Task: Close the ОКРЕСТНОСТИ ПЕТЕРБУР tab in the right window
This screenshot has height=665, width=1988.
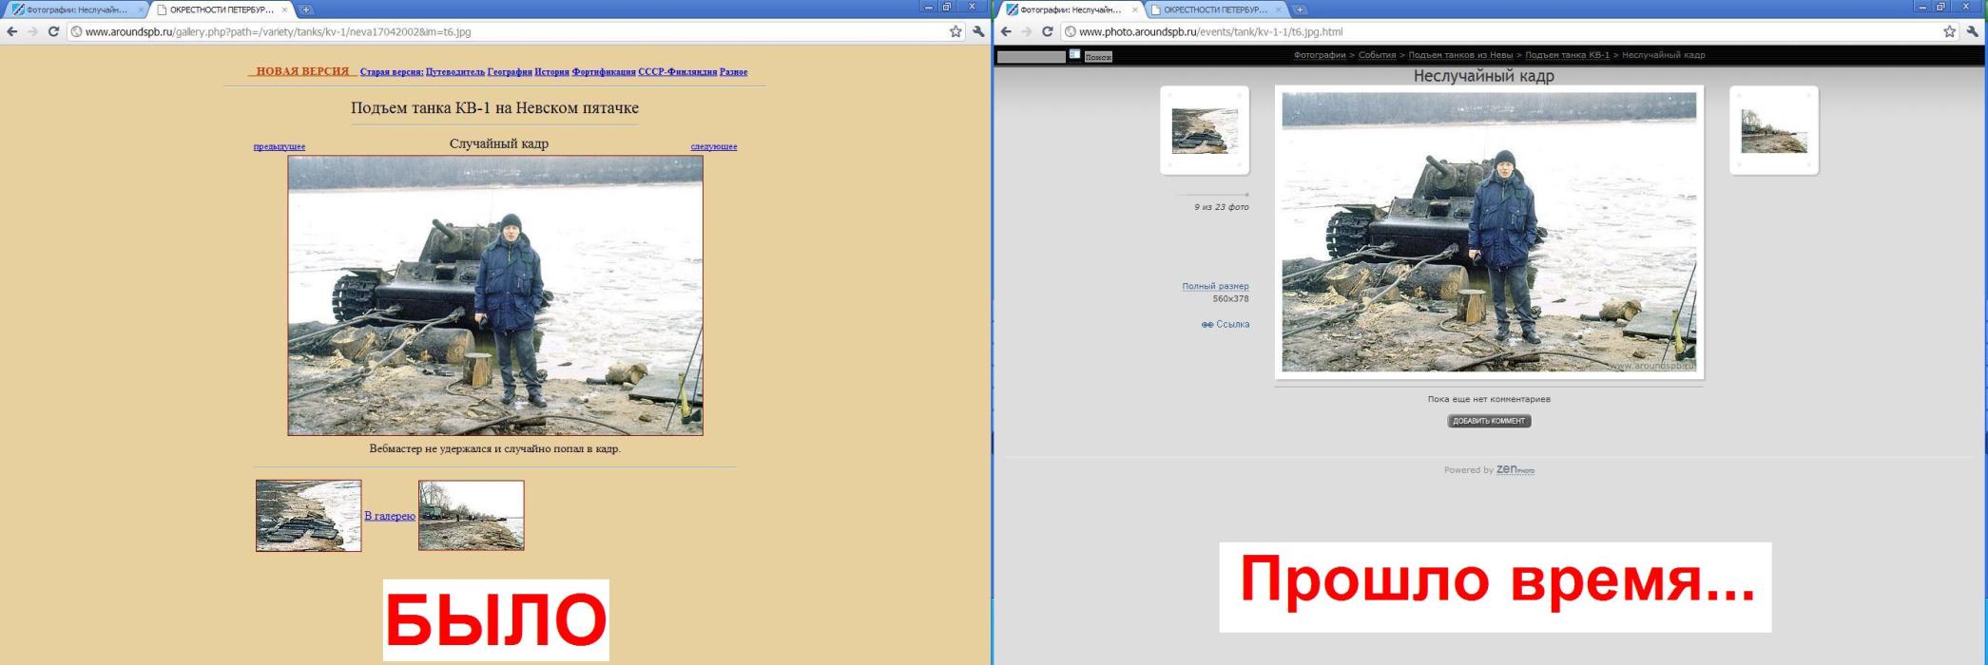Action: coord(1278,9)
